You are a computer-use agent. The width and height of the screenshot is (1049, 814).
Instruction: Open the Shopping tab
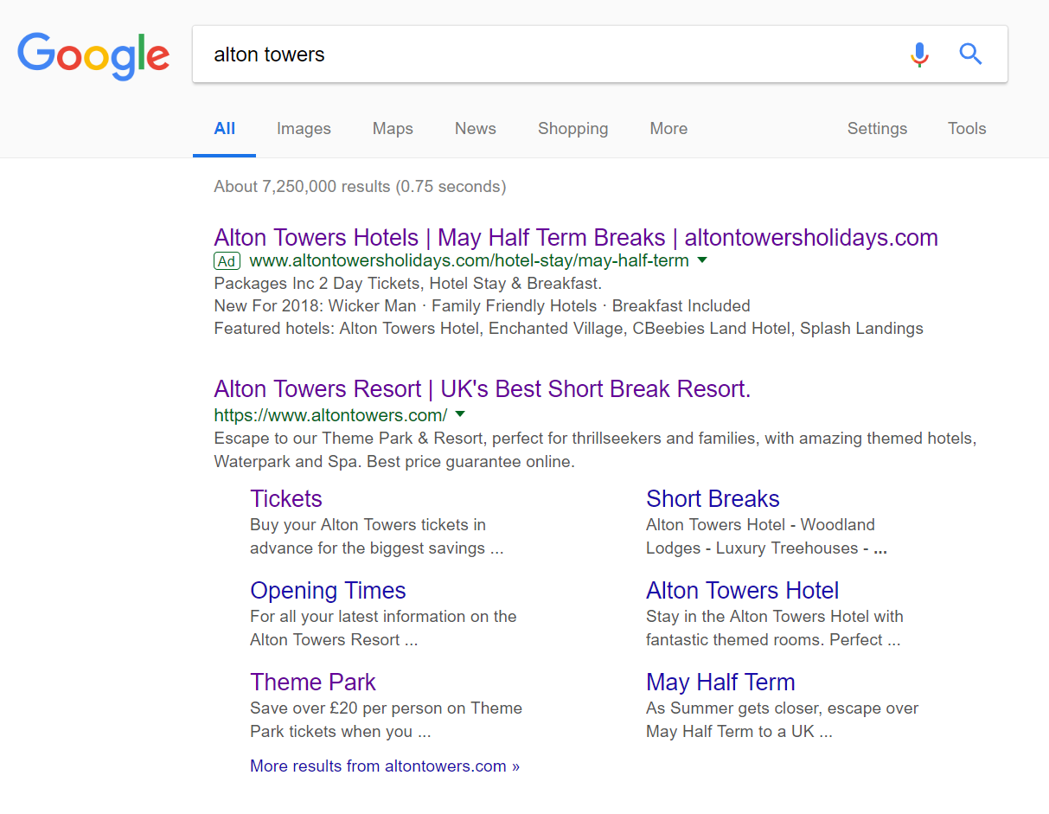[572, 129]
